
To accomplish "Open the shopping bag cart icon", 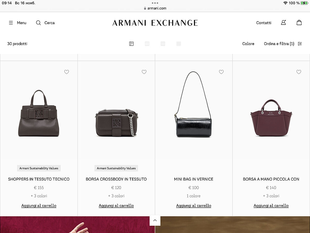I will [299, 23].
